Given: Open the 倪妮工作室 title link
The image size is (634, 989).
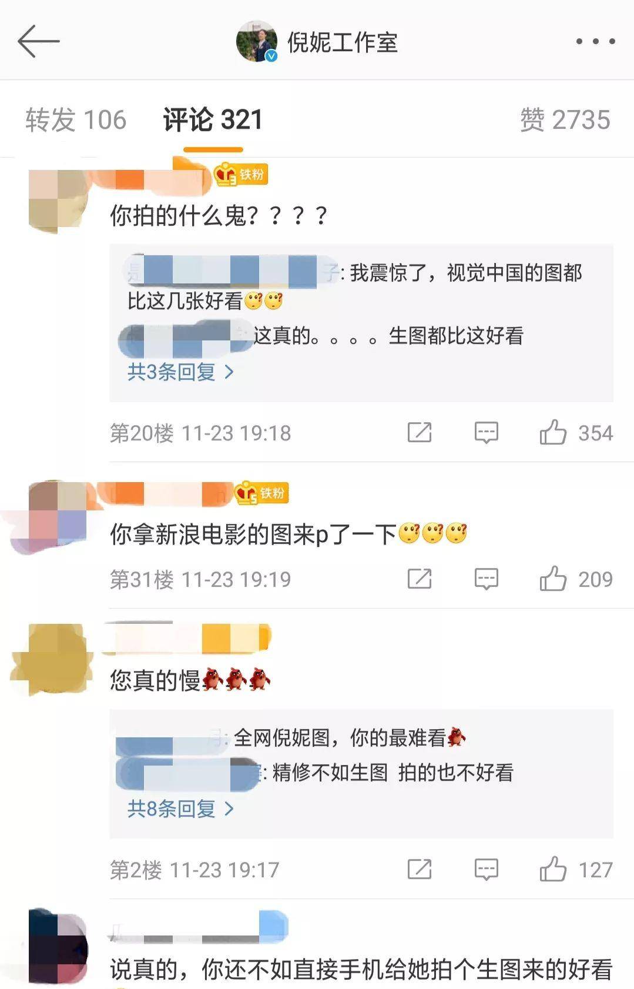Looking at the screenshot, I should tap(343, 42).
